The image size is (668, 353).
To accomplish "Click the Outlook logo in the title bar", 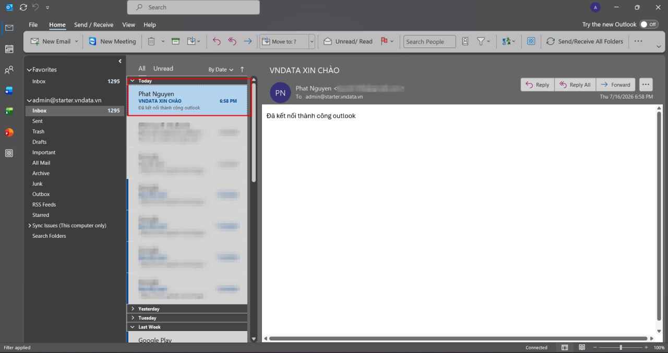I will click(x=9, y=7).
